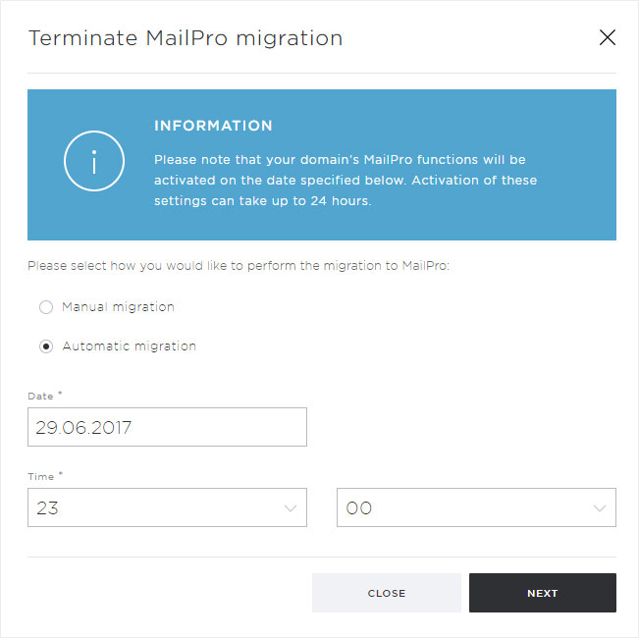639x638 pixels.
Task: Open the hour dropdown showing 23
Action: click(167, 507)
